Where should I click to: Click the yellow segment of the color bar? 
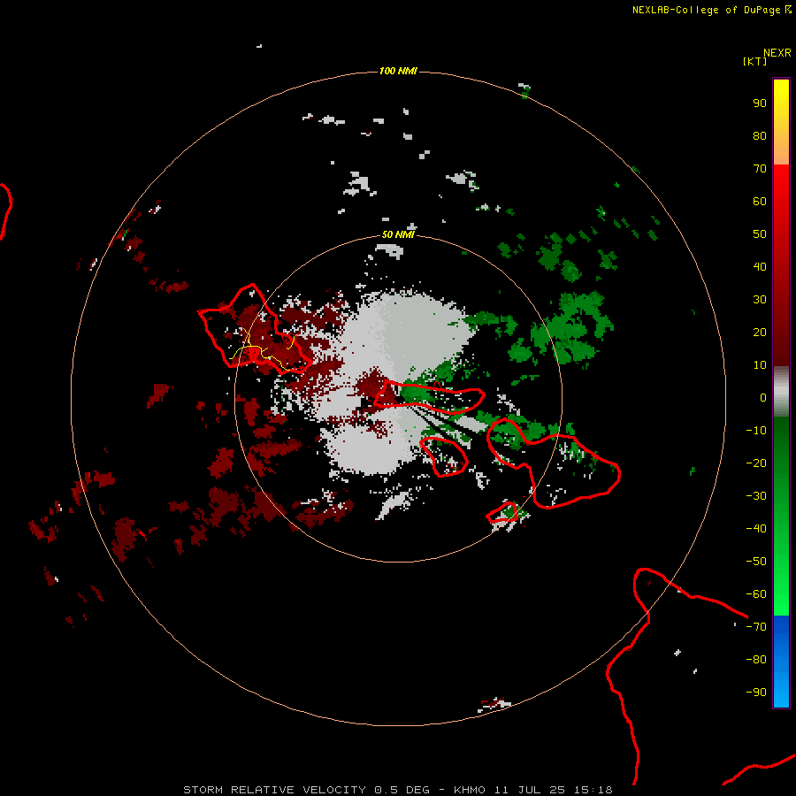781,122
